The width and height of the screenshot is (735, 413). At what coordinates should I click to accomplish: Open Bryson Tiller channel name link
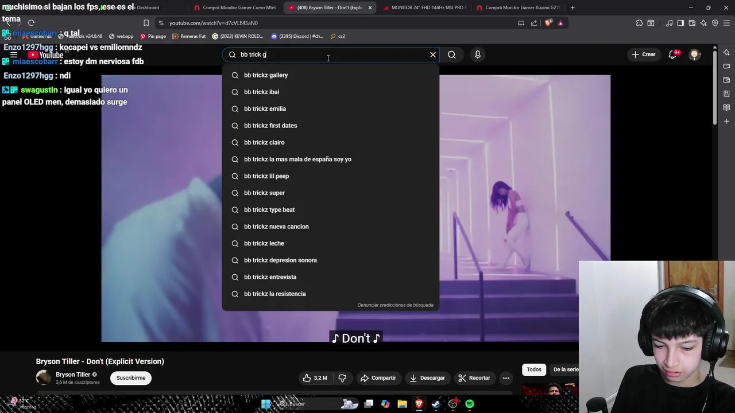tap(73, 375)
